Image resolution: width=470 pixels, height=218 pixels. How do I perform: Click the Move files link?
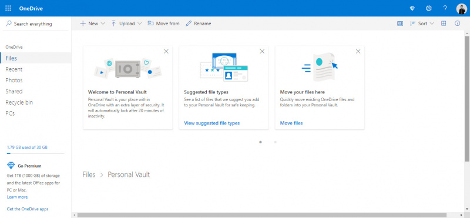291,123
